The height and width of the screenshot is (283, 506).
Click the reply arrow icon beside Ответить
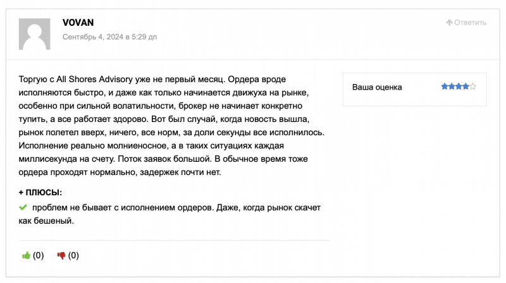click(x=449, y=22)
